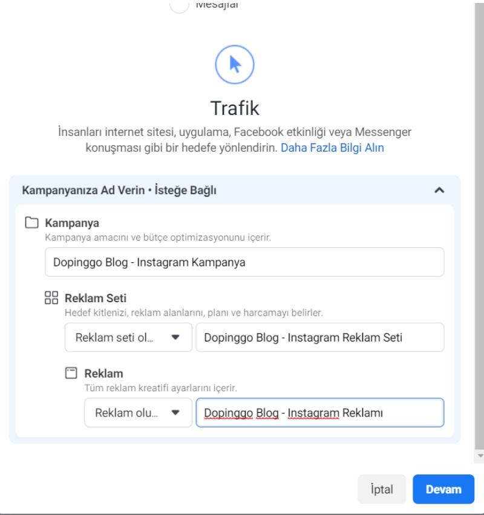This screenshot has height=515, width=484.
Task: Click the 'Kampanya' section label
Action: [x=72, y=223]
